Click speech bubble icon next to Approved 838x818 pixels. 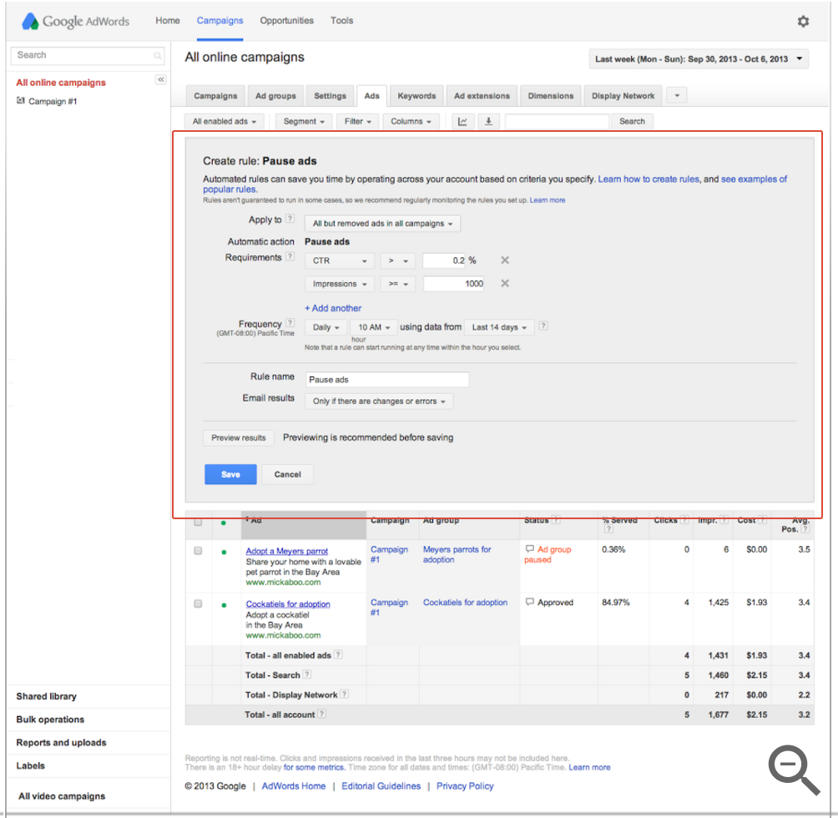tap(530, 602)
